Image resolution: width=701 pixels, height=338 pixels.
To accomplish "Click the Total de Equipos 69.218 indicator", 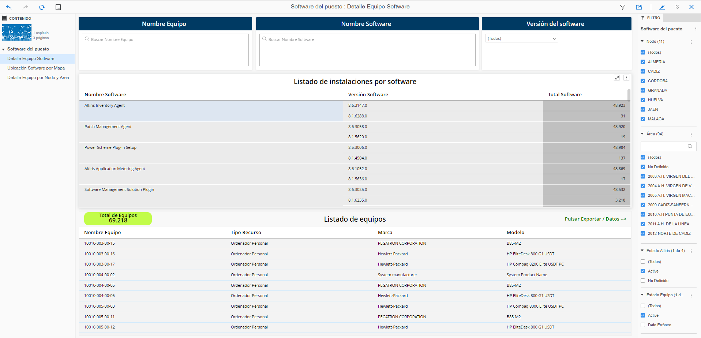I will point(118,218).
